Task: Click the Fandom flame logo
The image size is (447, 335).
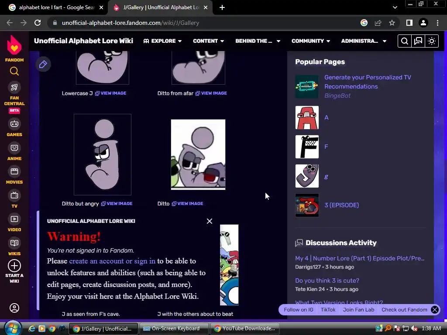Action: point(14,45)
